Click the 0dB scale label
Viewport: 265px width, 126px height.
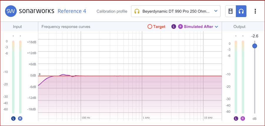[x=33, y=75]
